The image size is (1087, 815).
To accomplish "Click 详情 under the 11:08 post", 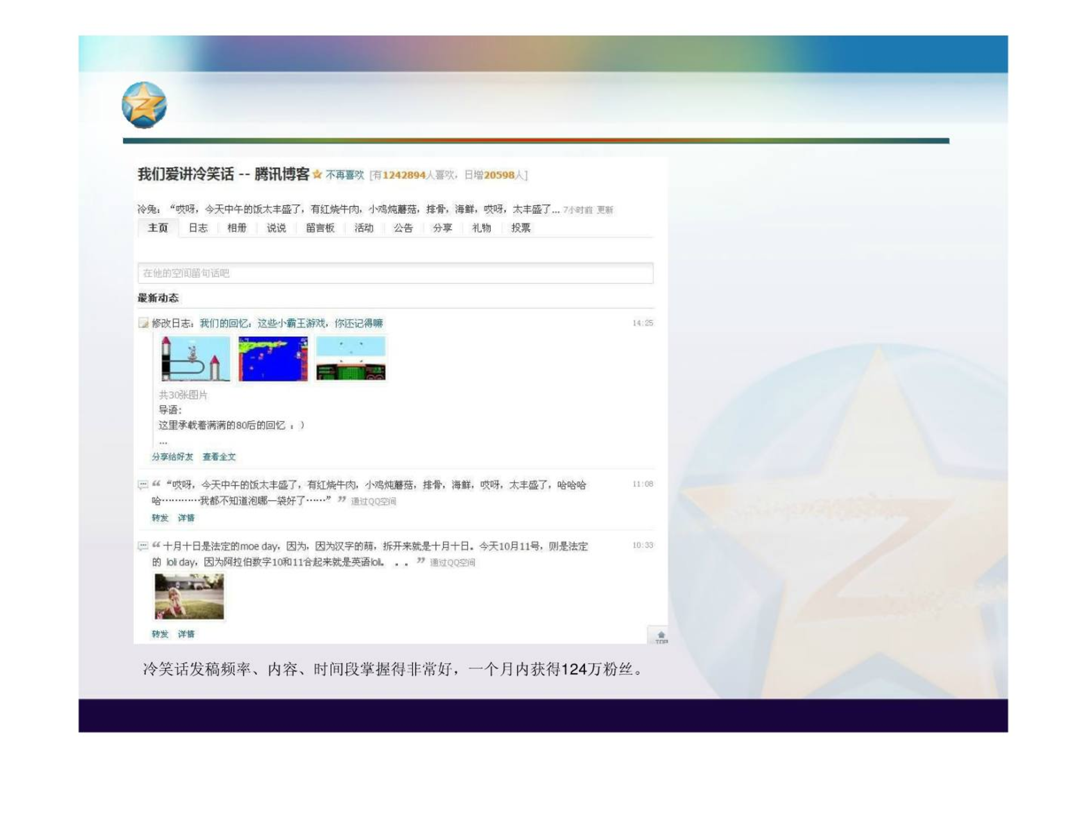I will pos(186,518).
